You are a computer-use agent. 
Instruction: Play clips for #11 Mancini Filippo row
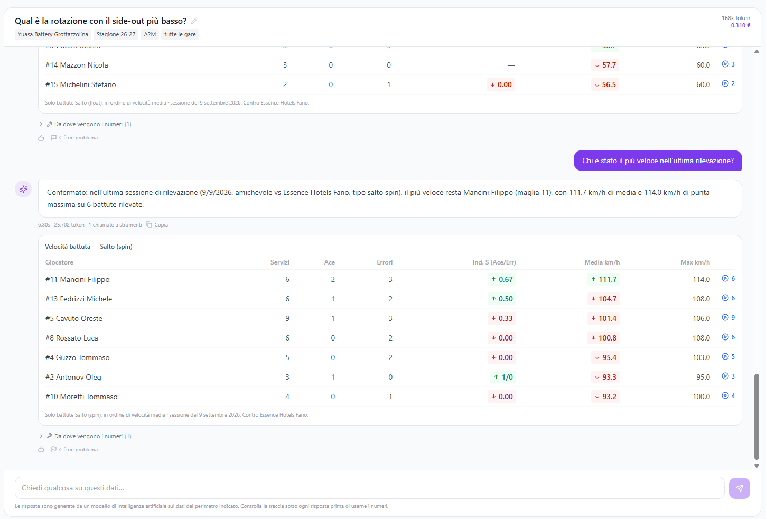pyautogui.click(x=728, y=279)
